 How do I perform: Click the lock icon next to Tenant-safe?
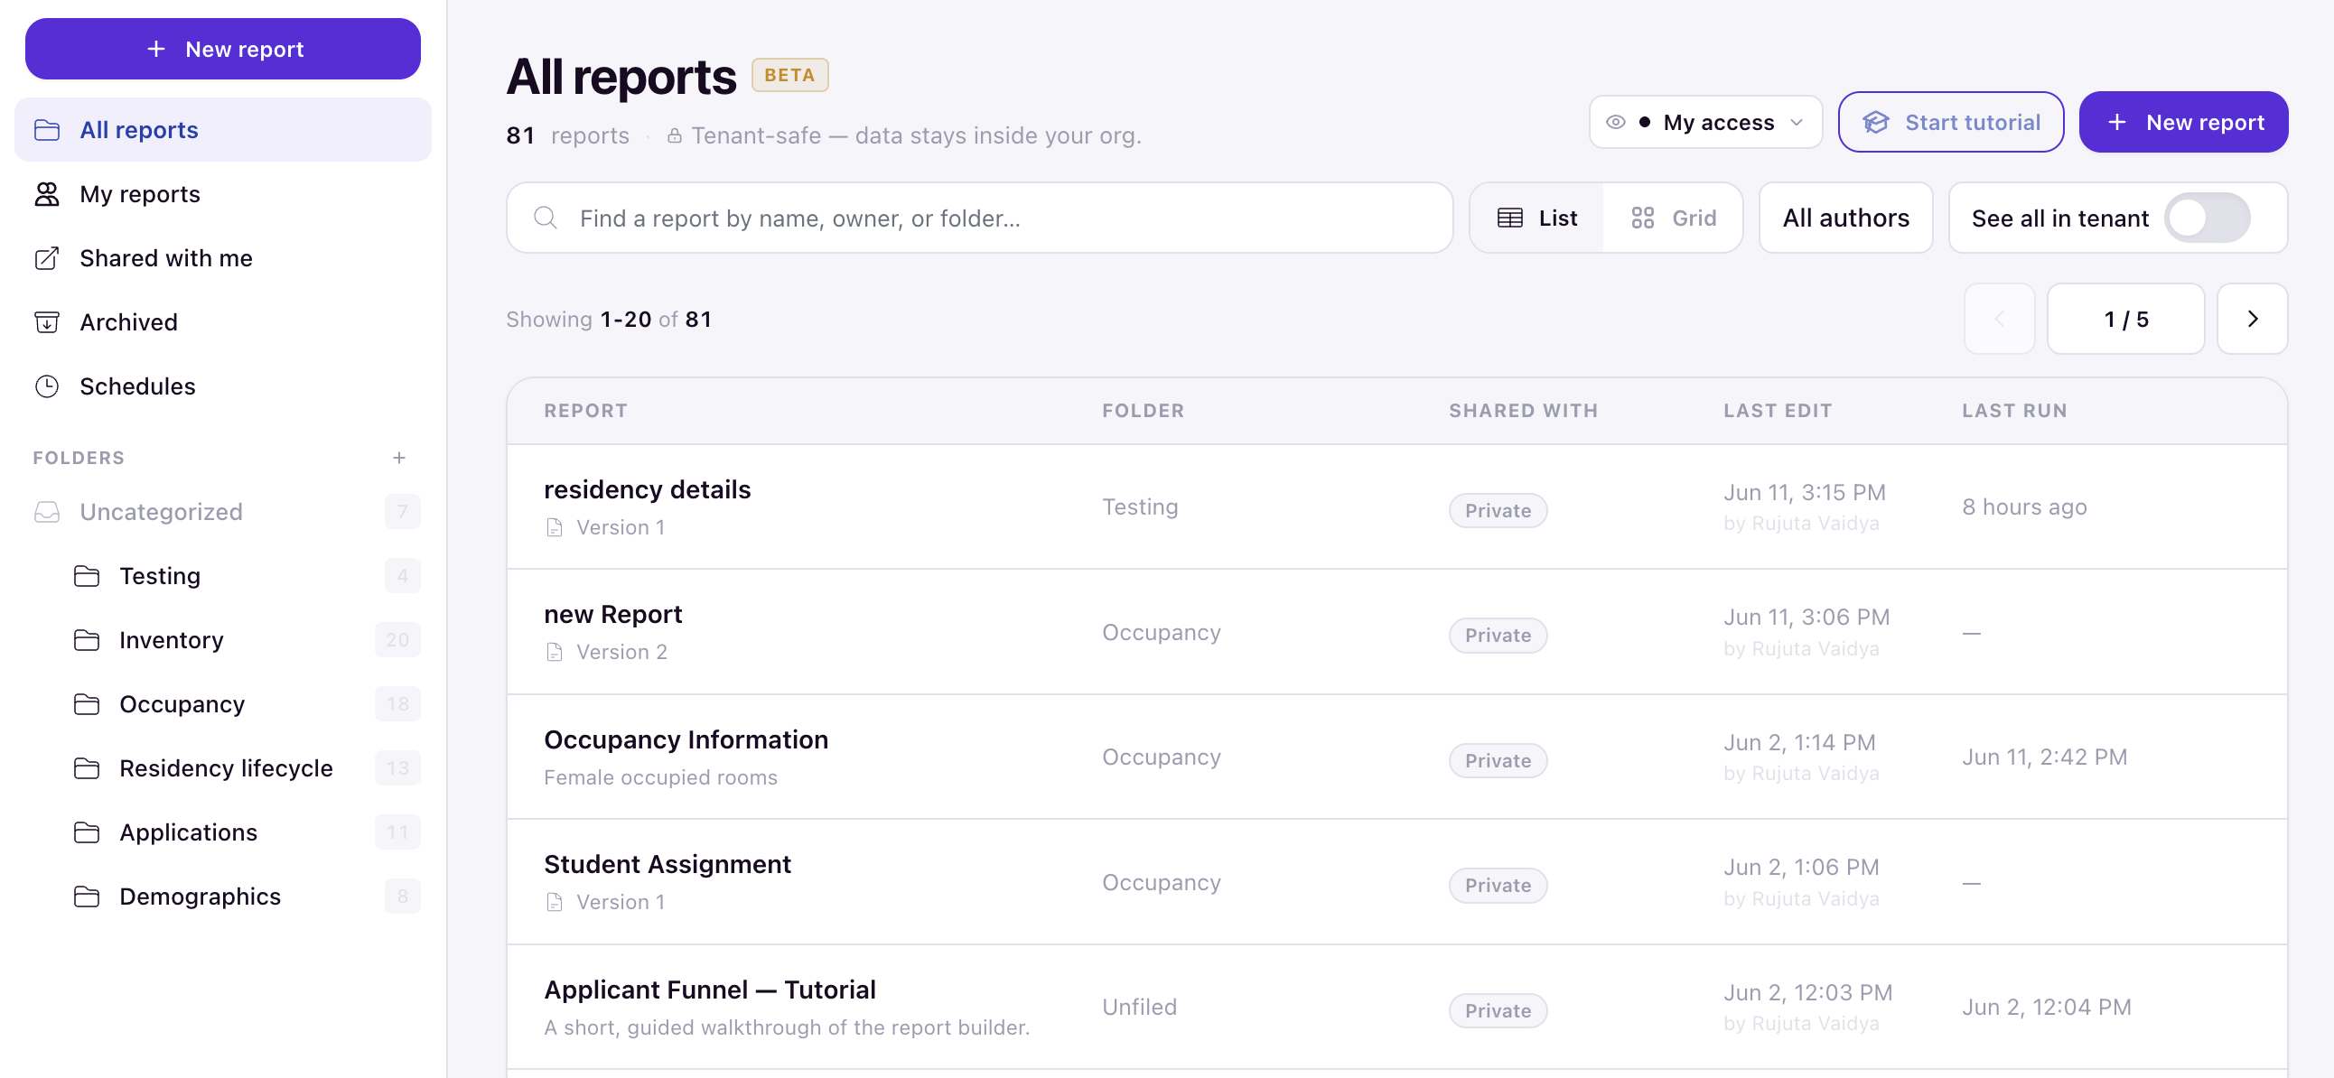point(674,136)
